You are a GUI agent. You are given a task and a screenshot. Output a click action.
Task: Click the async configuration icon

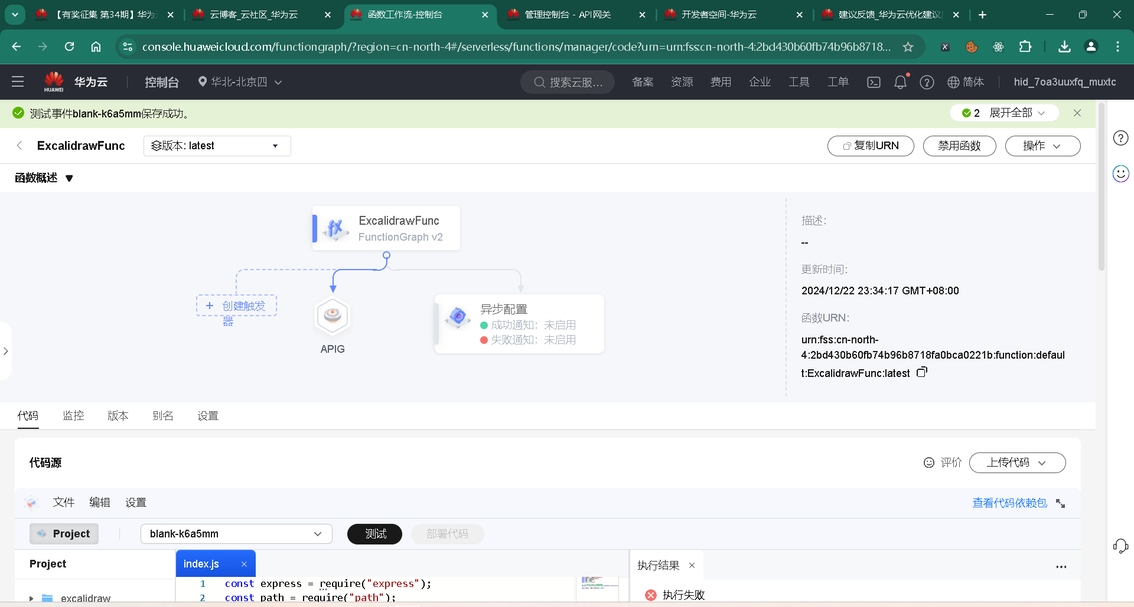(458, 317)
